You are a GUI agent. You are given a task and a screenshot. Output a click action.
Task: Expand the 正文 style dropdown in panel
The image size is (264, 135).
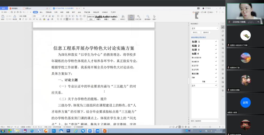click(218, 28)
